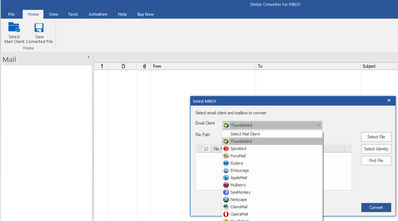Click the attachment paperclip column icon
The height and width of the screenshot is (221, 398).
(145, 66)
